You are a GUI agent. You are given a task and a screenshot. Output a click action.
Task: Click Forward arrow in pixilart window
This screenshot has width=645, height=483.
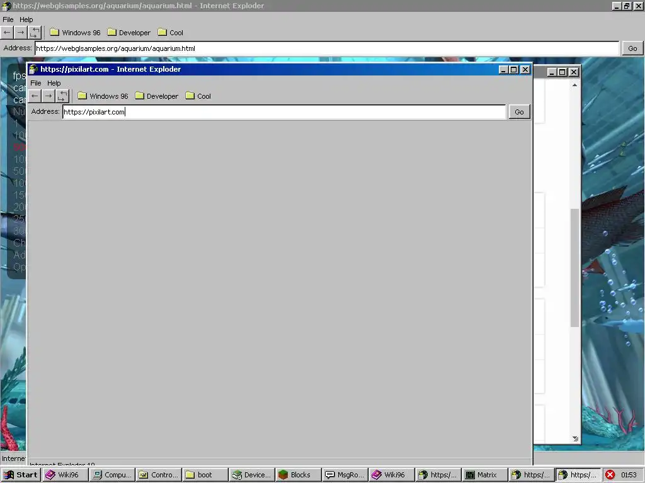click(x=49, y=96)
